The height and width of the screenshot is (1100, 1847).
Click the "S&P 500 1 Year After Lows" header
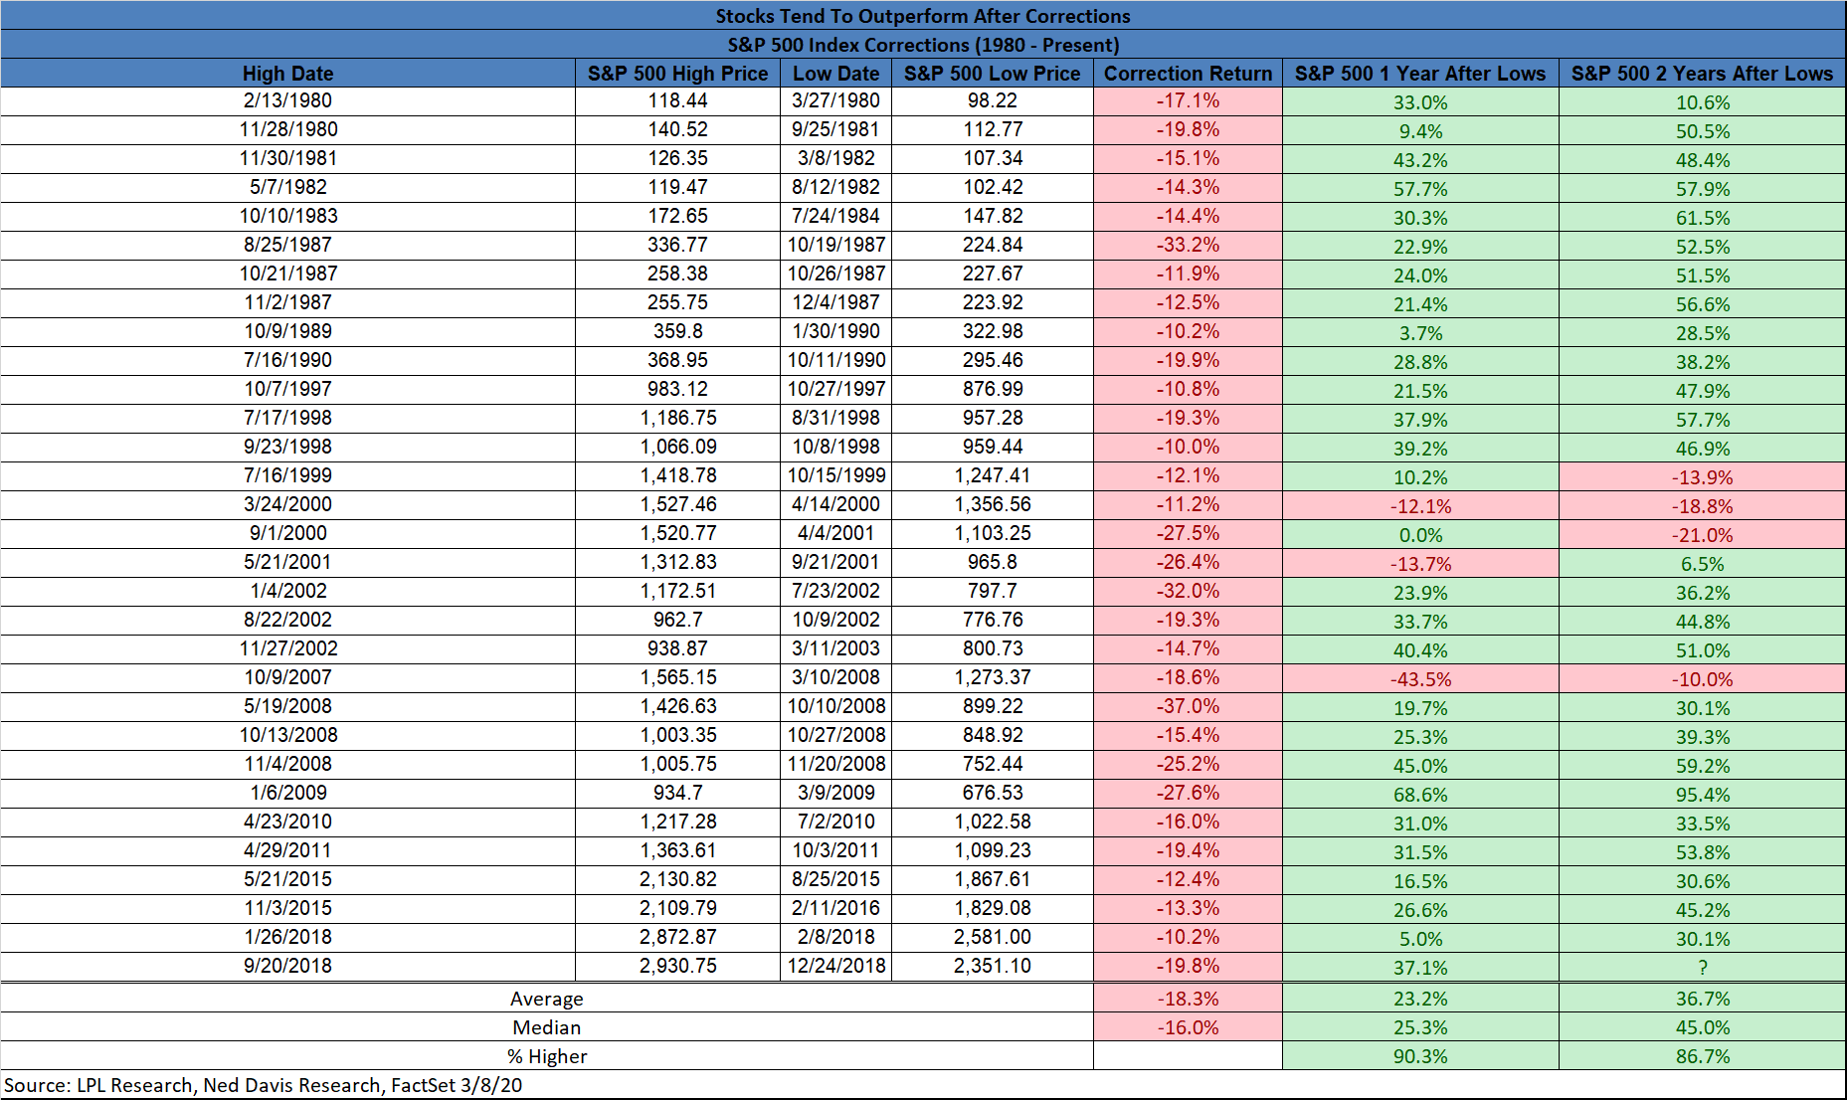(1419, 74)
